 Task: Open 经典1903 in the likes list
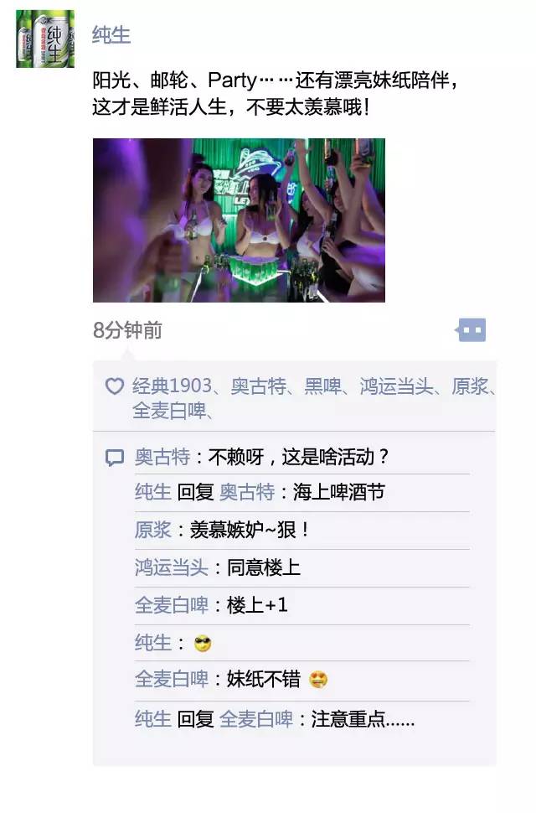click(x=172, y=386)
